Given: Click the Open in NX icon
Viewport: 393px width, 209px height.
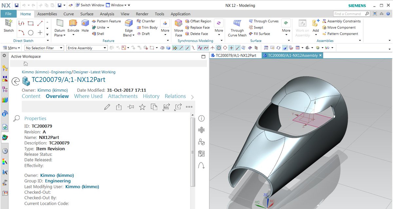Looking at the screenshot, I should click(166, 107).
